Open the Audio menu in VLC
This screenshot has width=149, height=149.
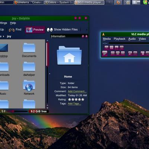coord(132,39)
